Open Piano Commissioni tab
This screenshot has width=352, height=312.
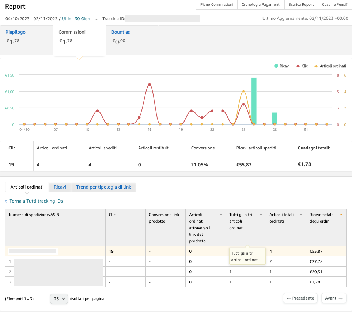click(x=217, y=4)
